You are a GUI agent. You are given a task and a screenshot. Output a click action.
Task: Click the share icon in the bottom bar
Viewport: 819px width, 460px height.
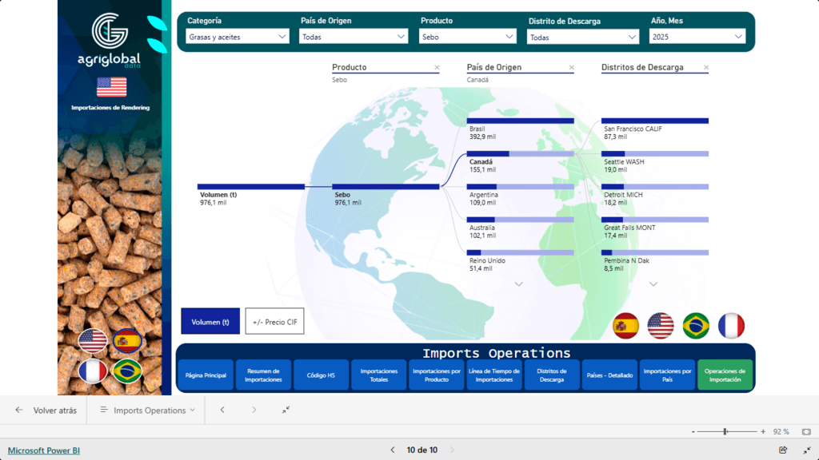coord(783,450)
